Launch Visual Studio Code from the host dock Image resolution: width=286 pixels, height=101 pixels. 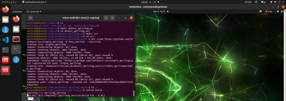tap(6, 40)
